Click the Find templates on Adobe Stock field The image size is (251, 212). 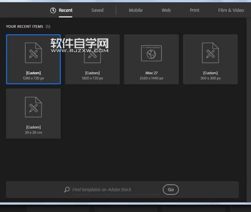[116, 189]
